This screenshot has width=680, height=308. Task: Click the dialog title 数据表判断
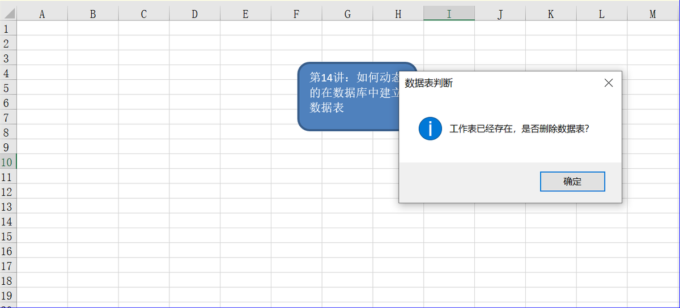(x=428, y=83)
